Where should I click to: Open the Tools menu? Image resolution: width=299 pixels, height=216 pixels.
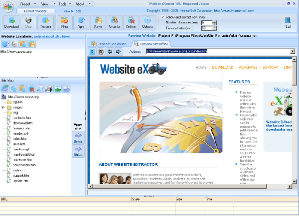pos(63,4)
